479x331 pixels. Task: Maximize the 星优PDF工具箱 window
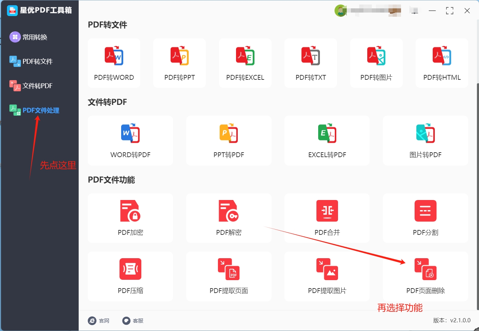click(x=450, y=11)
